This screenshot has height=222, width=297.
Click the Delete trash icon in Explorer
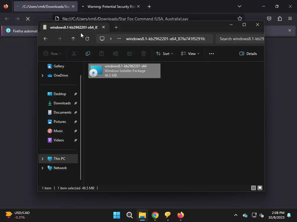coord(144,53)
